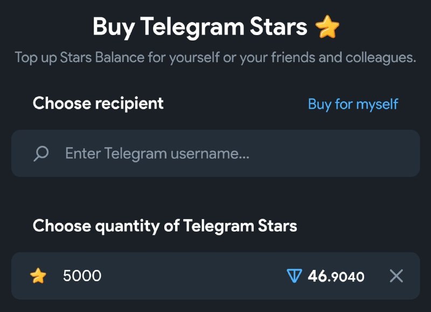Screen dimensions: 431x312
Task: Click the 5000 quantity value
Action: click(82, 276)
